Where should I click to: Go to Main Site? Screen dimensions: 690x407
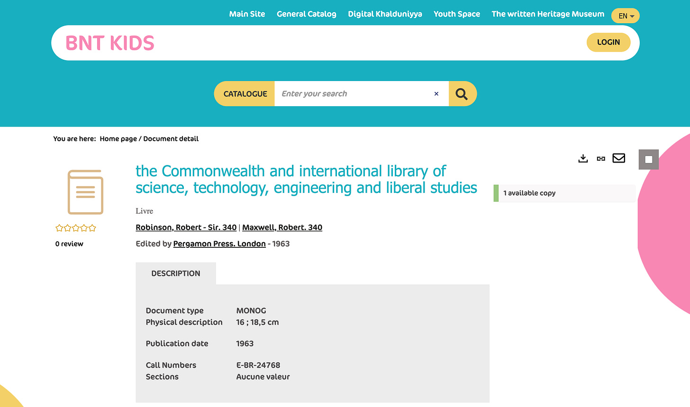pyautogui.click(x=247, y=14)
